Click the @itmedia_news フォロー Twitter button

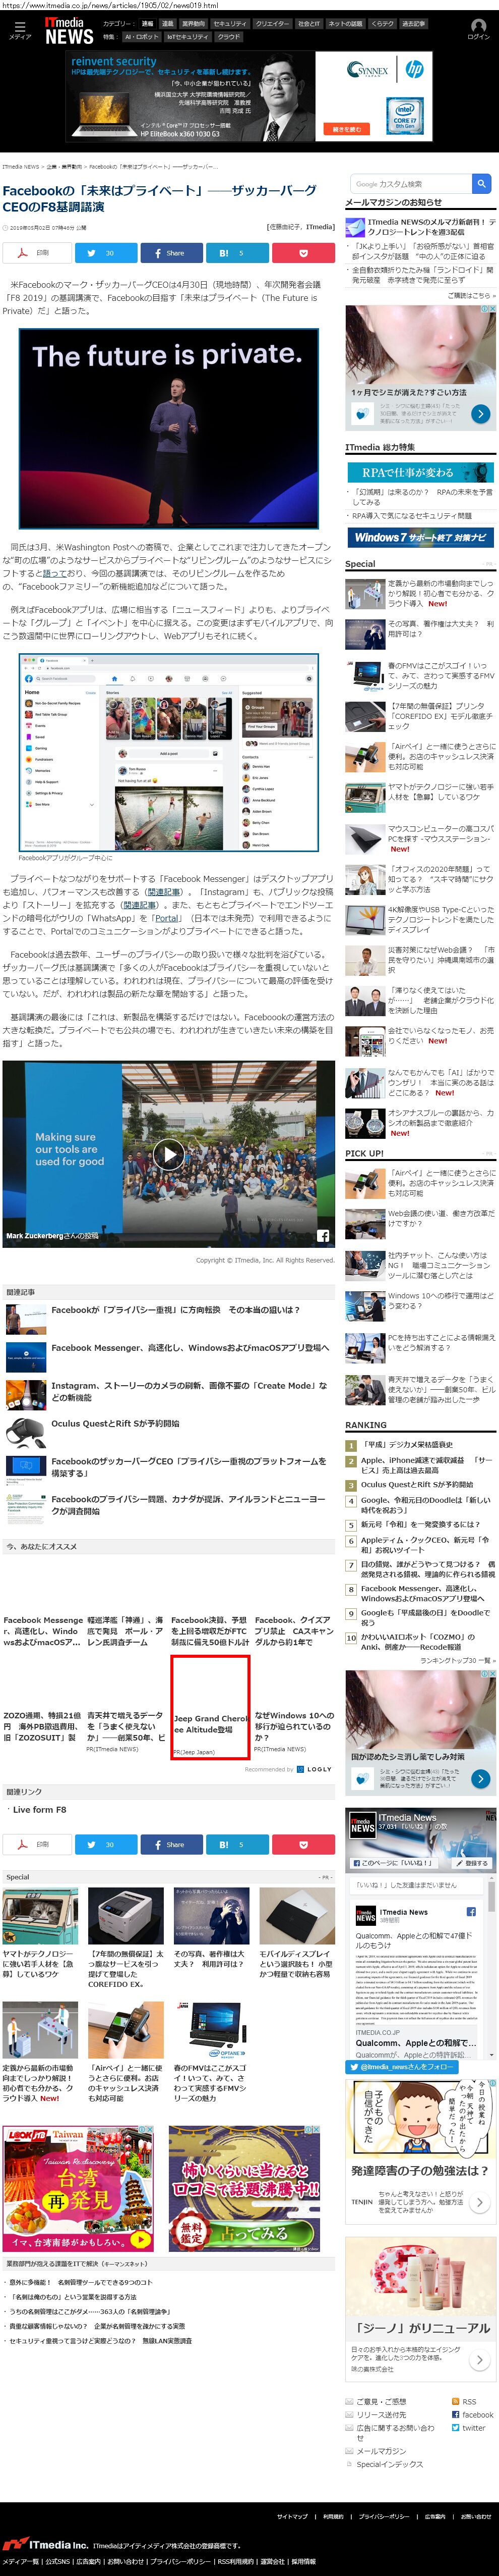click(401, 2067)
